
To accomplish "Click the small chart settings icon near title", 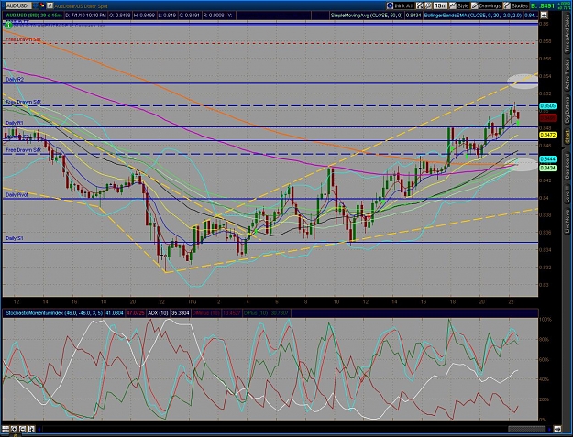I will 50,5.
